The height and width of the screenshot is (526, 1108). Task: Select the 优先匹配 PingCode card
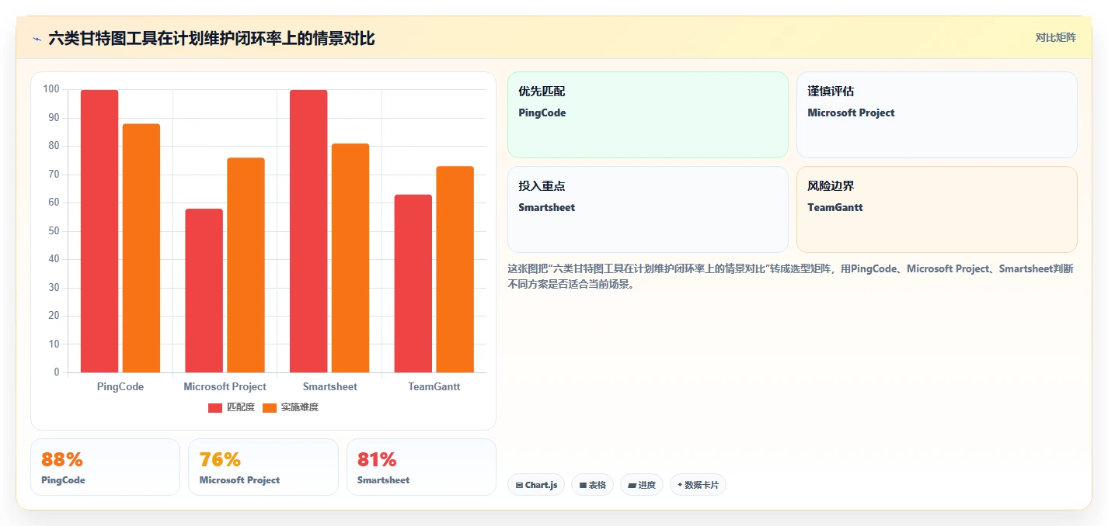coord(648,115)
